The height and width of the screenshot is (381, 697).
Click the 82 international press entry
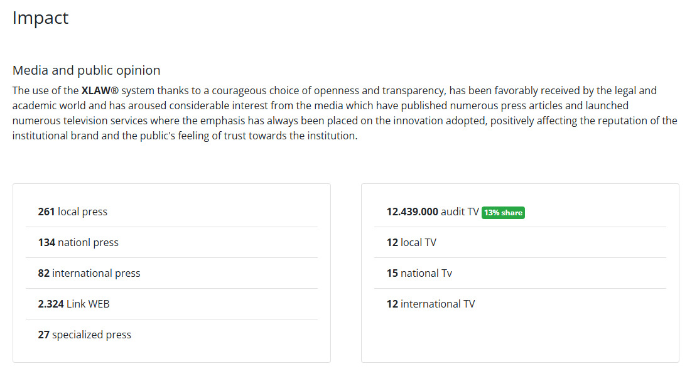click(171, 273)
